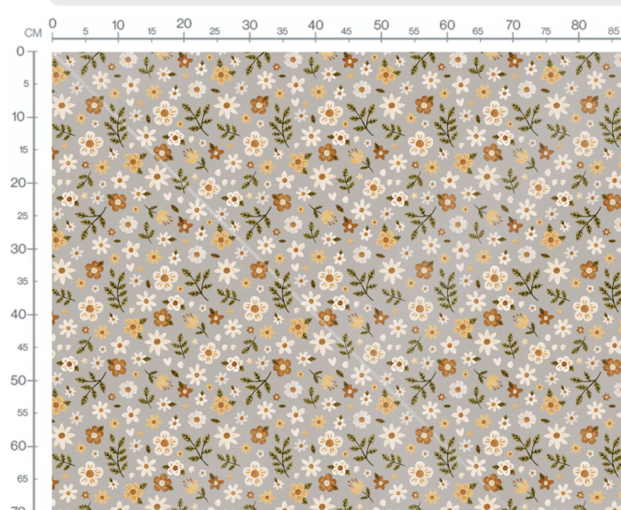
Task: Click the 10 mark on vertical ruler
Action: coord(19,117)
